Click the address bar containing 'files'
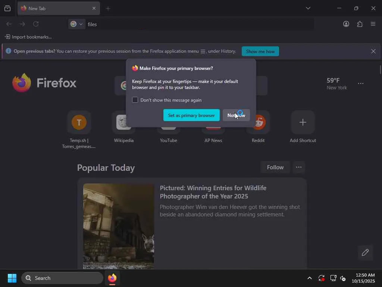The image size is (382, 287). (x=199, y=24)
